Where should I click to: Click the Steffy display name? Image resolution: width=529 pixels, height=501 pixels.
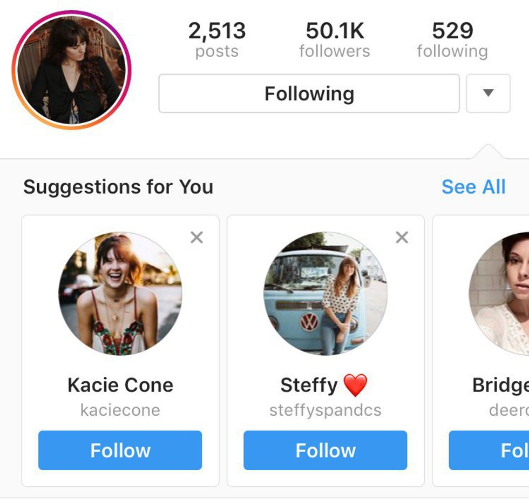[309, 385]
